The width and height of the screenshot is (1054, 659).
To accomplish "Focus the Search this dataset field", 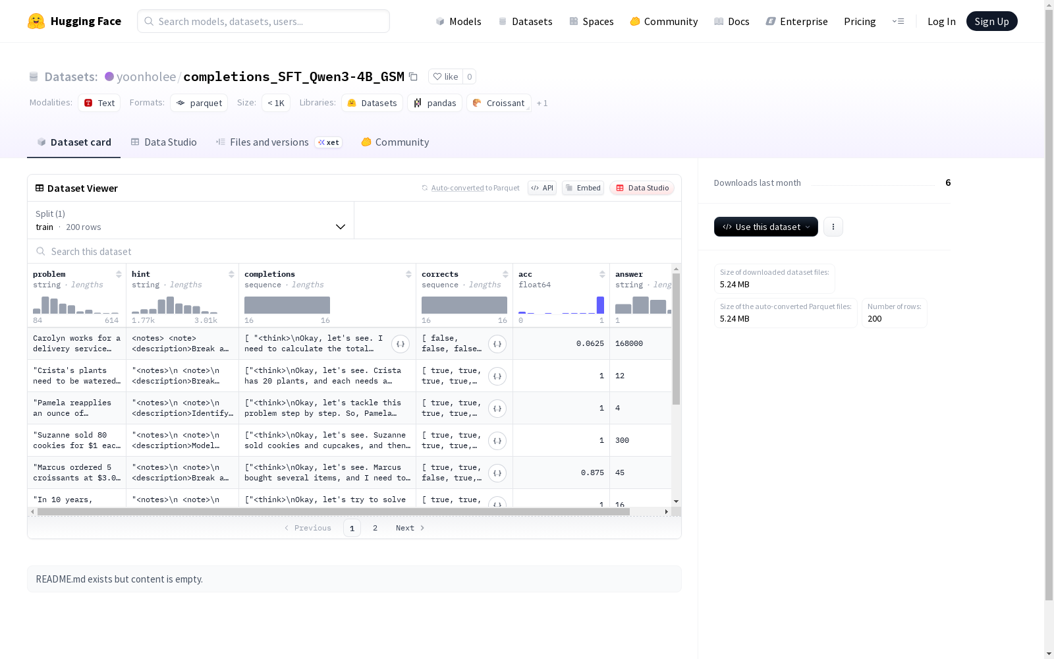I will pos(354,251).
